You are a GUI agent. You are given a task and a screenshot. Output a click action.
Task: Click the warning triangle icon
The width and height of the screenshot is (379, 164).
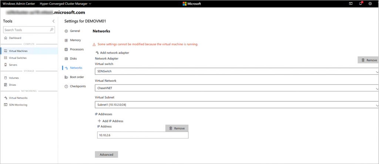94,44
